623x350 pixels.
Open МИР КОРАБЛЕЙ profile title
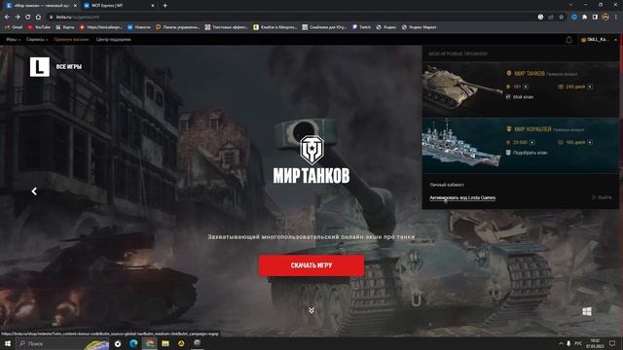[532, 129]
